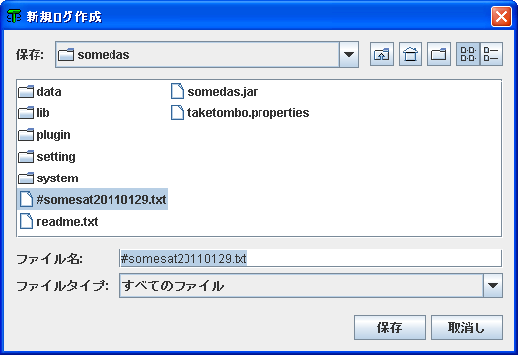Switch to details view
This screenshot has width=518, height=355.
(491, 54)
